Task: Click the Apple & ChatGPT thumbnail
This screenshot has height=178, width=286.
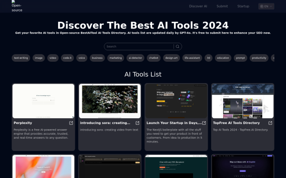Action: tap(43, 167)
